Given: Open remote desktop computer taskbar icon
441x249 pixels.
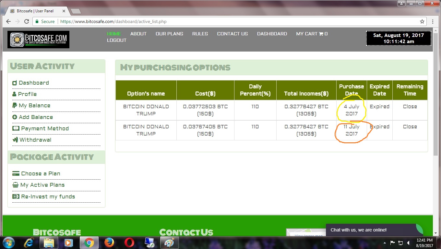Looking at the screenshot, I should [x=149, y=243].
